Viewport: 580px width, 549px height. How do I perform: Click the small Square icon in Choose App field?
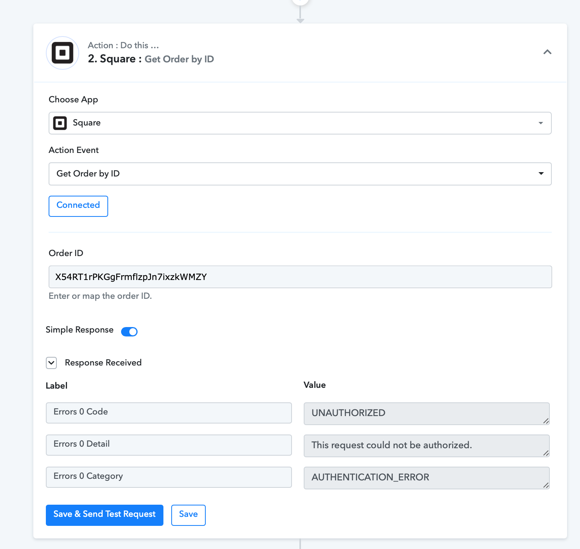click(x=60, y=123)
